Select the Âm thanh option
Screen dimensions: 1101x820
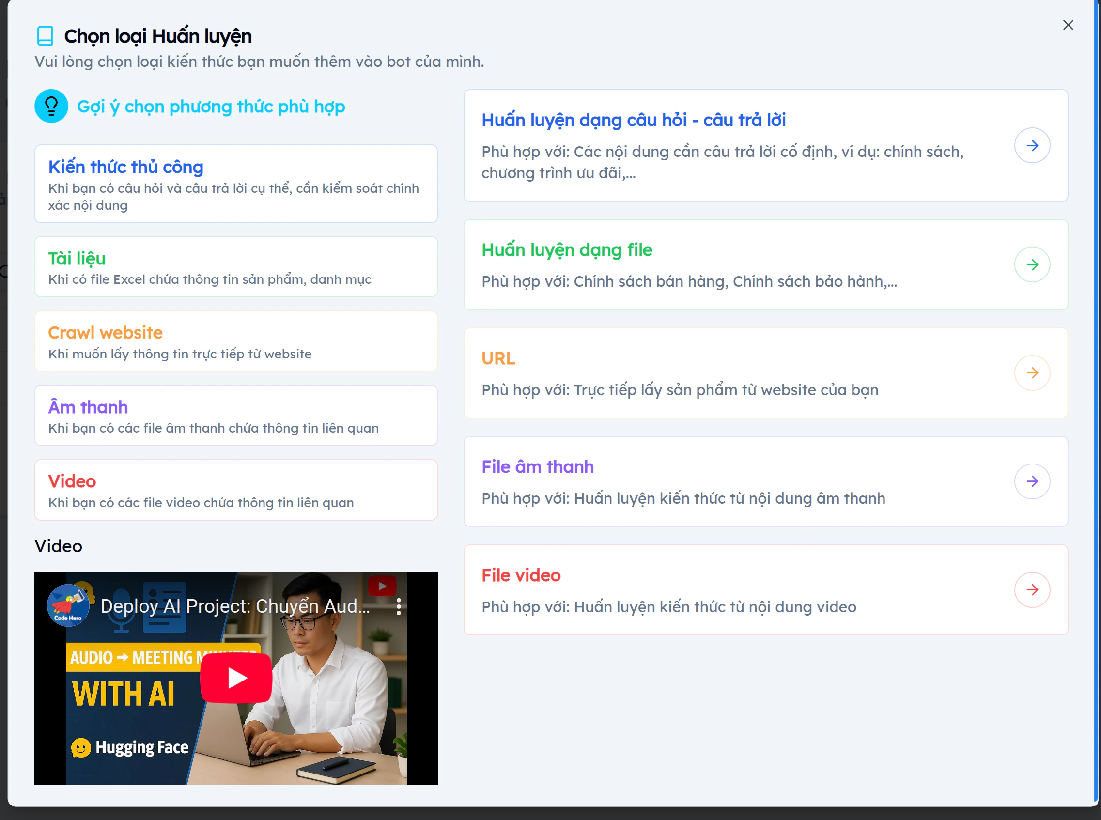pos(236,416)
